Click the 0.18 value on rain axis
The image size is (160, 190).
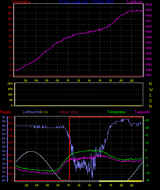click(x=10, y=124)
